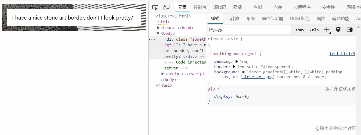Expand the padding shorthand triangle
Viewport: 361px width, 135px height.
click(x=237, y=61)
